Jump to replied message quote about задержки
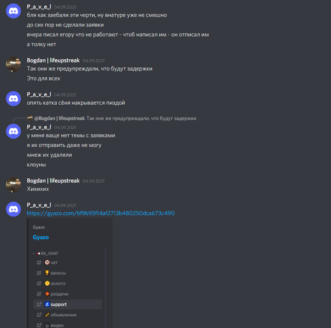The width and height of the screenshot is (331, 328). 141,118
